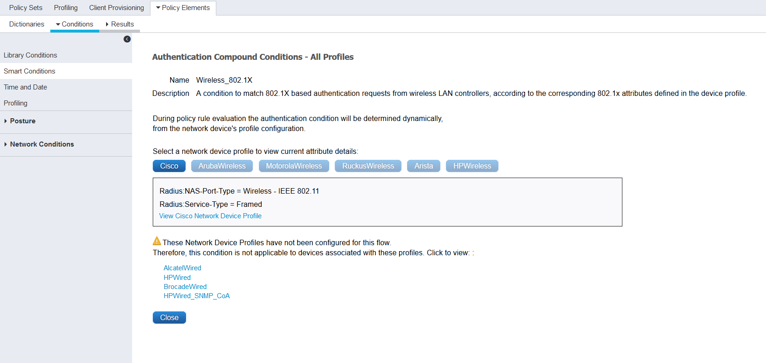
Task: Click the warning triangle icon
Action: pos(157,241)
